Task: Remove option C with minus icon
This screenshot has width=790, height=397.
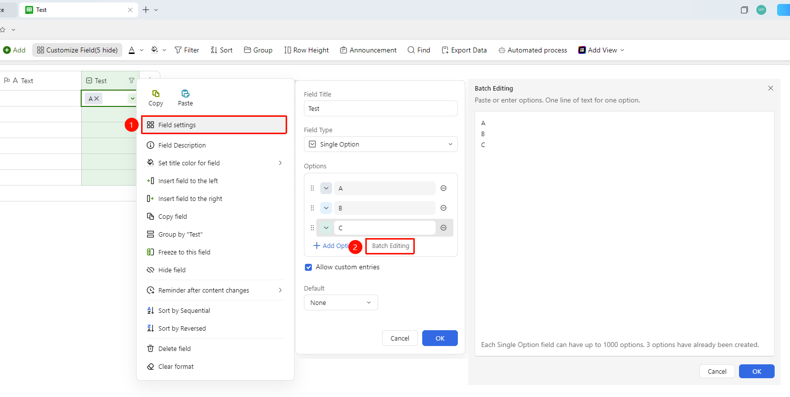Action: pos(444,228)
